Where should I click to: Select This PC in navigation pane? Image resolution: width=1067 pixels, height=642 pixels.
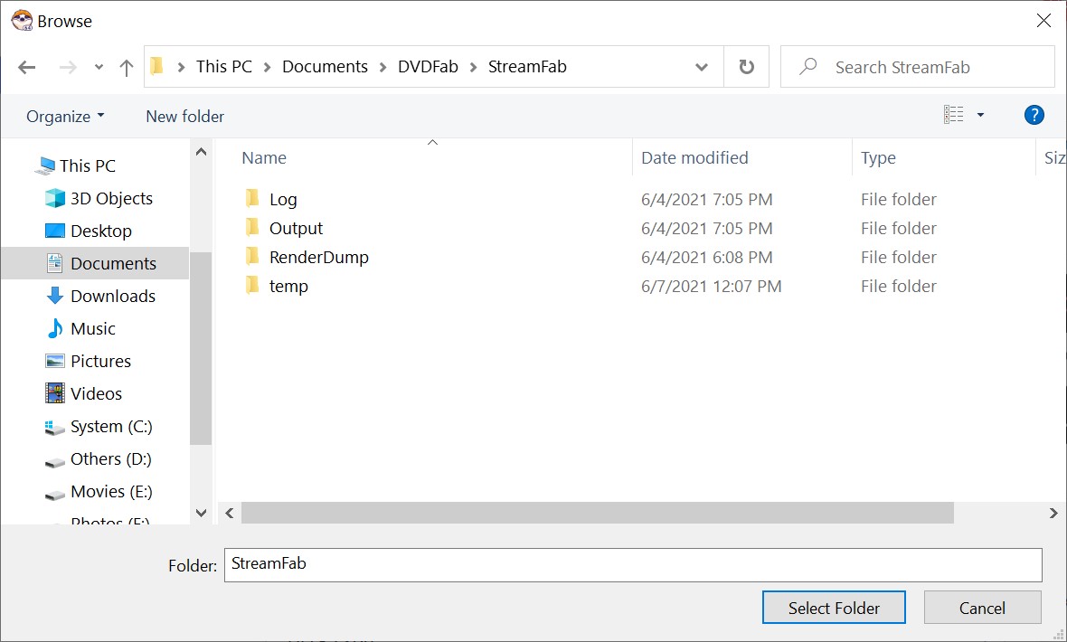point(87,166)
